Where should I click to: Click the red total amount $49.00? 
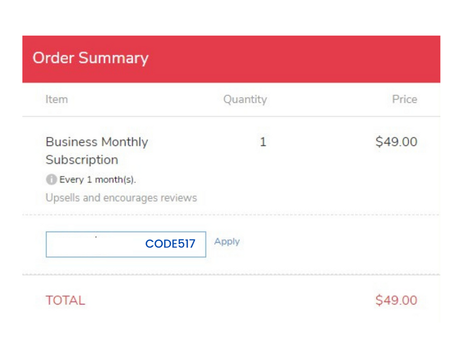tap(396, 300)
